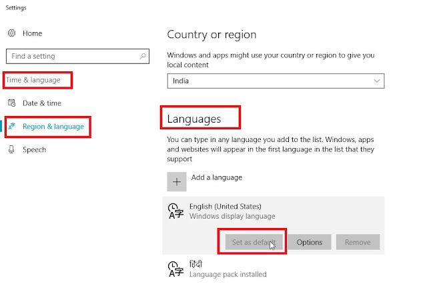
Task: Open Date & time settings
Action: pyautogui.click(x=42, y=103)
